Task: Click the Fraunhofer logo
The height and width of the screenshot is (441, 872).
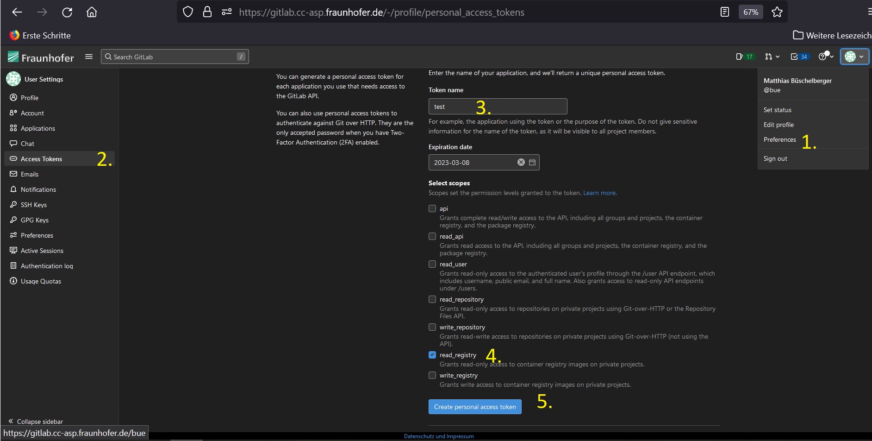Action: [41, 57]
